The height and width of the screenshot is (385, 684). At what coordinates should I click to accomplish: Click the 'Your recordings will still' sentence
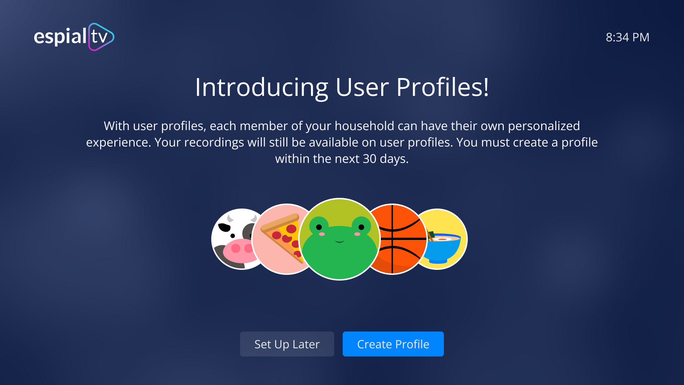click(304, 142)
